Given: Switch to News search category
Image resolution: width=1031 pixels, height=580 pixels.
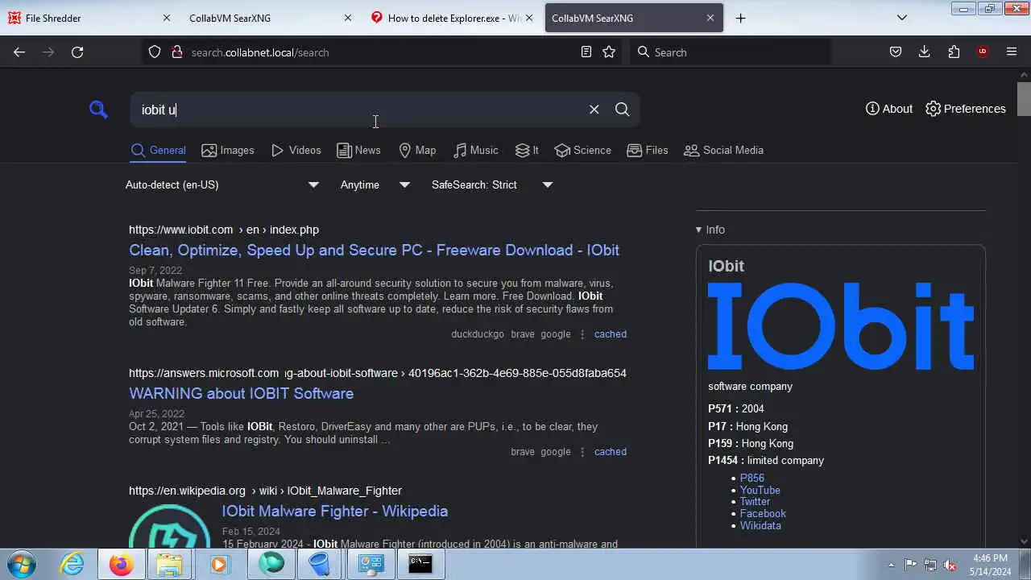Looking at the screenshot, I should [x=358, y=150].
